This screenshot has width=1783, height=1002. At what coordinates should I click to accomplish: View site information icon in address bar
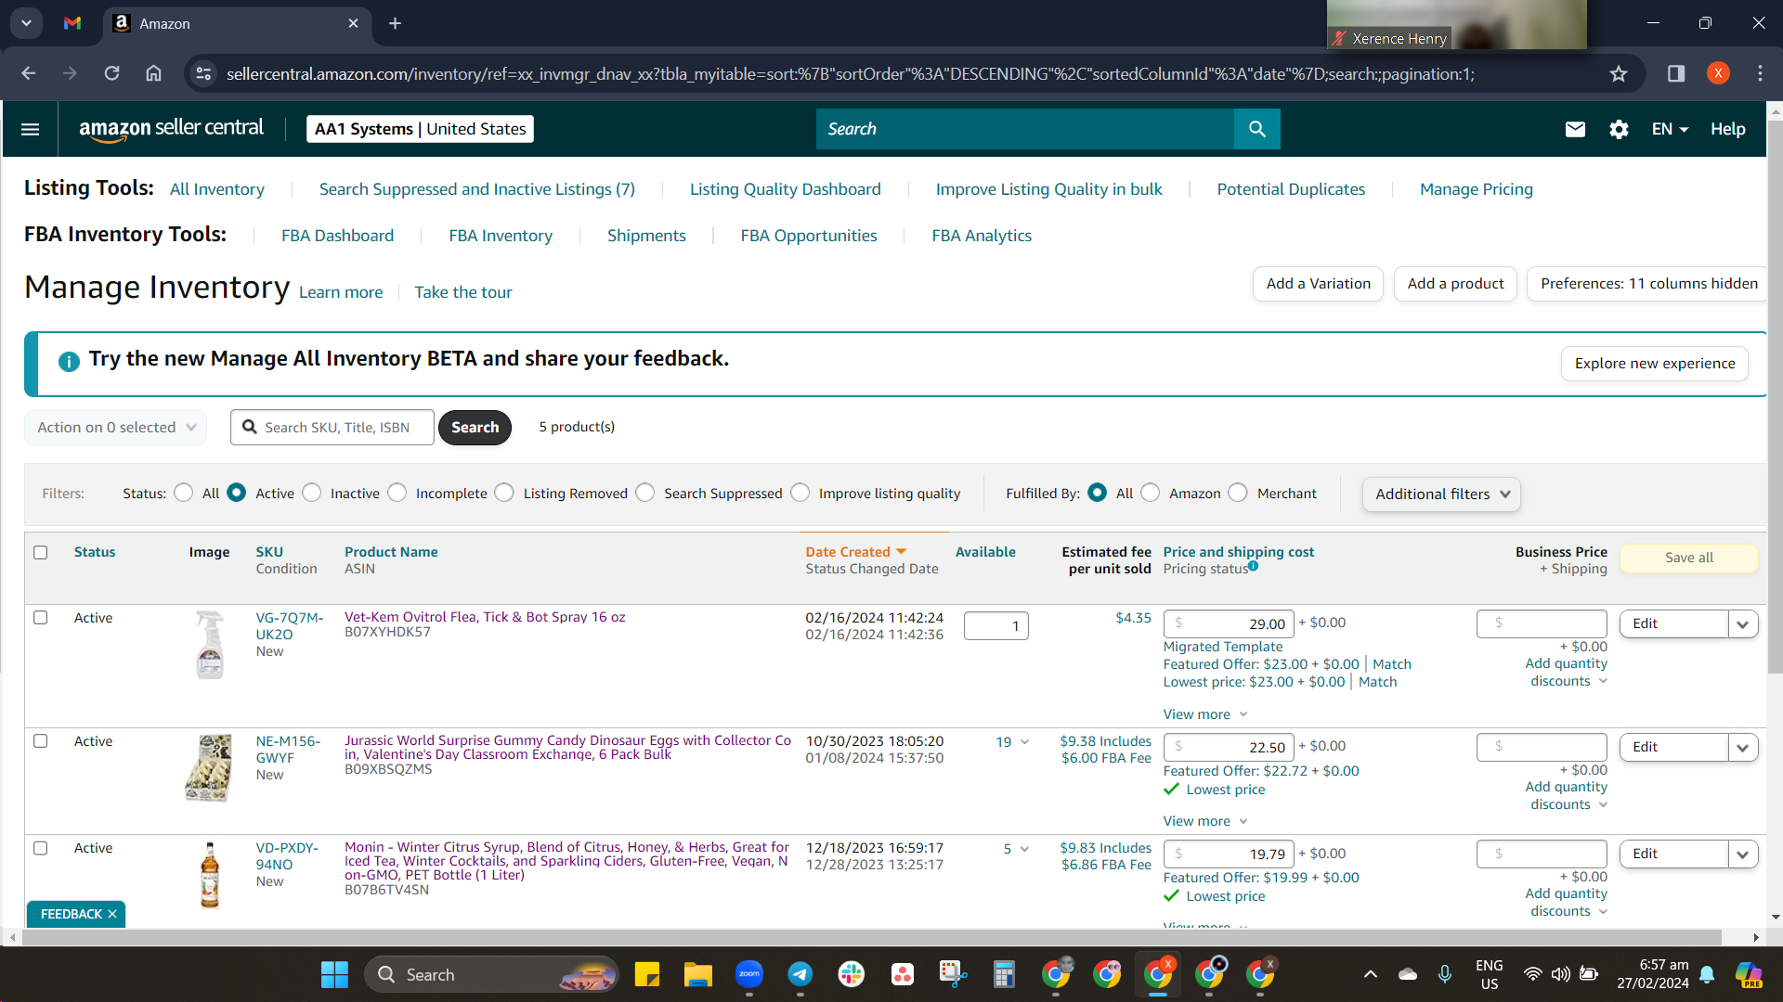click(x=203, y=73)
